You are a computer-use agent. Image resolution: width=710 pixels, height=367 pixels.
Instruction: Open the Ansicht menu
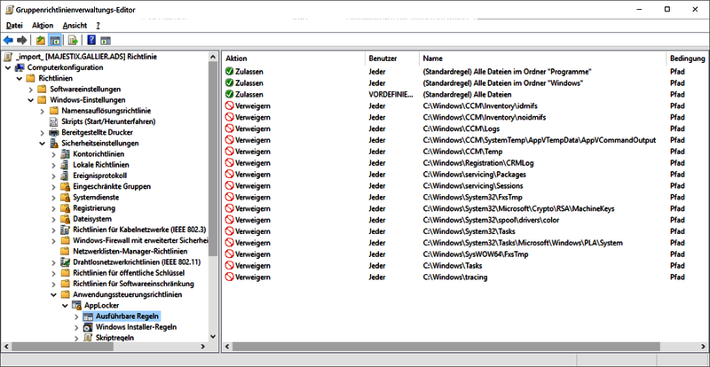click(75, 26)
